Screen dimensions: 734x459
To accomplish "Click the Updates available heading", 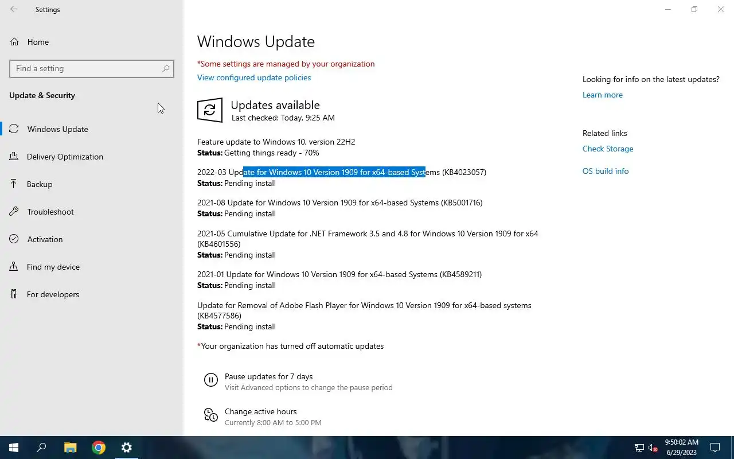I will coord(275,105).
